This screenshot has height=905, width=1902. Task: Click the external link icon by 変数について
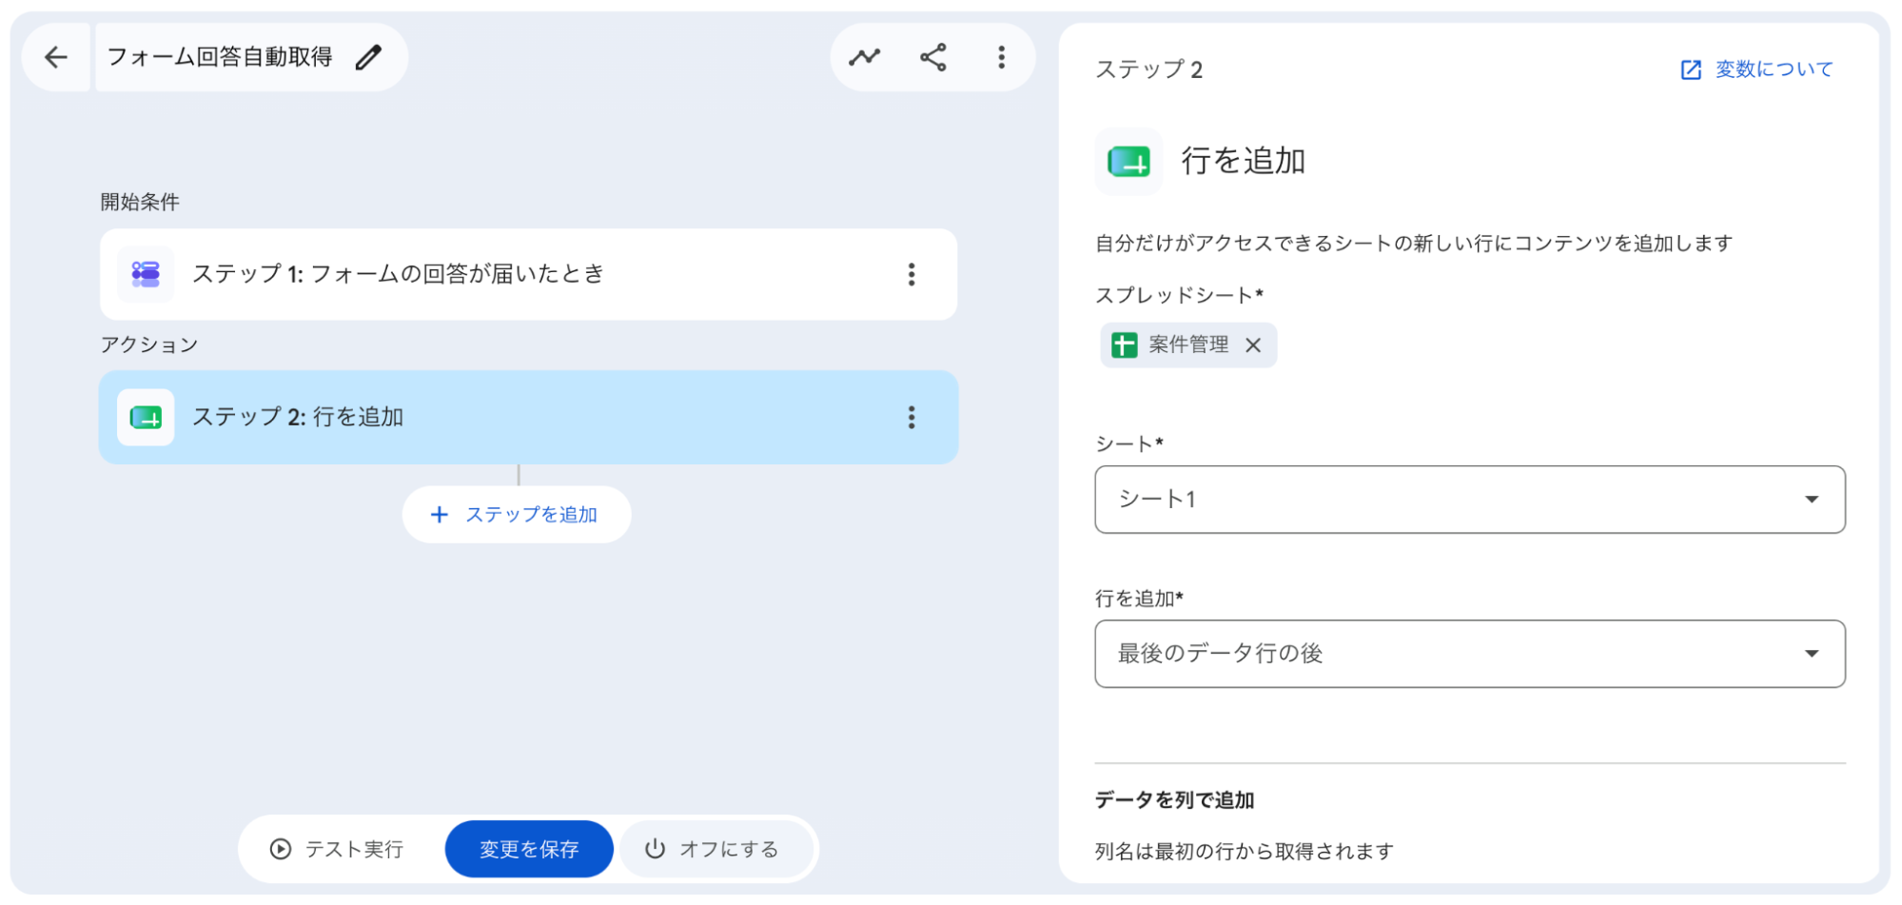[1691, 69]
